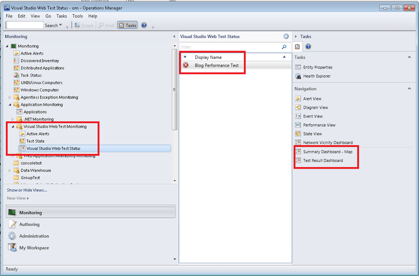Click the UNIX/Linux Computers icon
This screenshot has height=276, width=419.
click(16, 83)
